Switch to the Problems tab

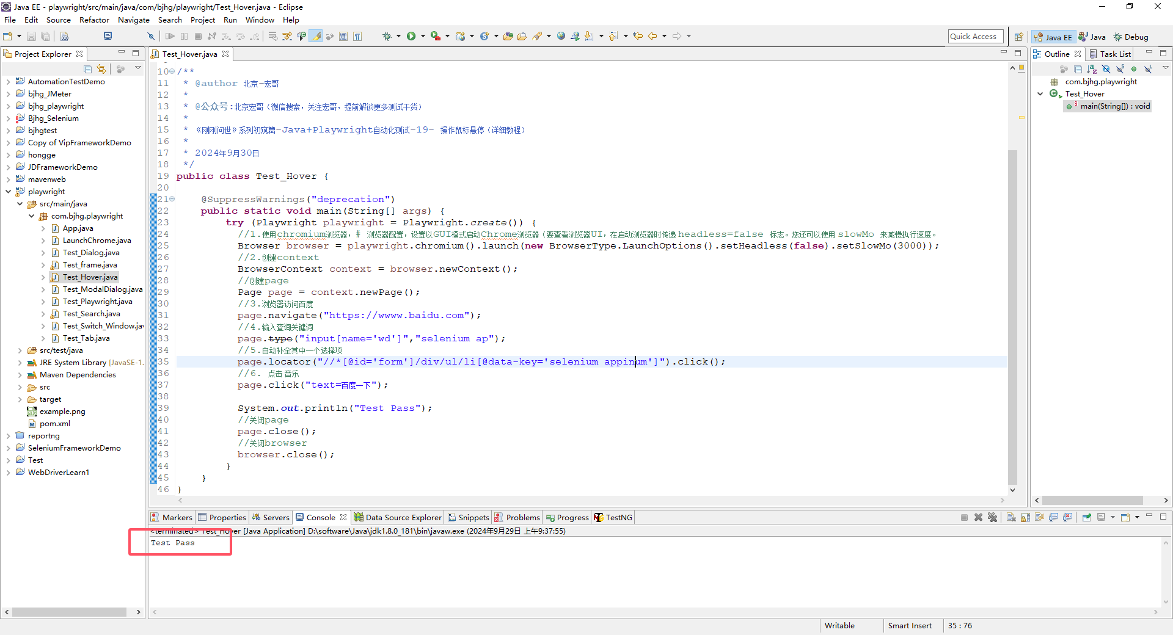522,517
